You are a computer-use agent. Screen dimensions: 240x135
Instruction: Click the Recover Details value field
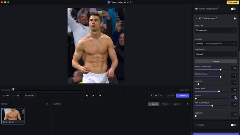coord(234,75)
